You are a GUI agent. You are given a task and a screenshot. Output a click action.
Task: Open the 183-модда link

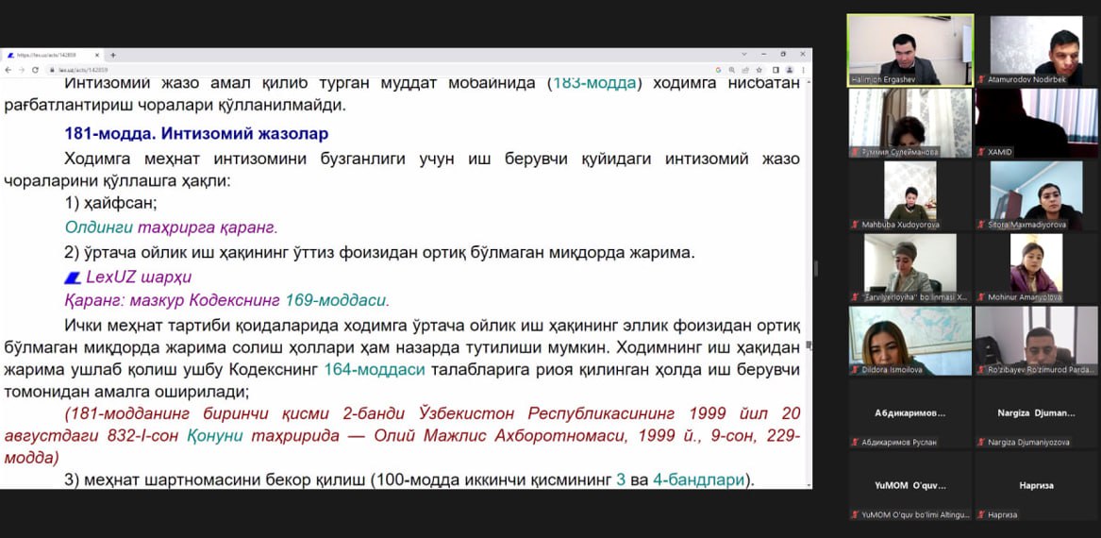point(593,83)
